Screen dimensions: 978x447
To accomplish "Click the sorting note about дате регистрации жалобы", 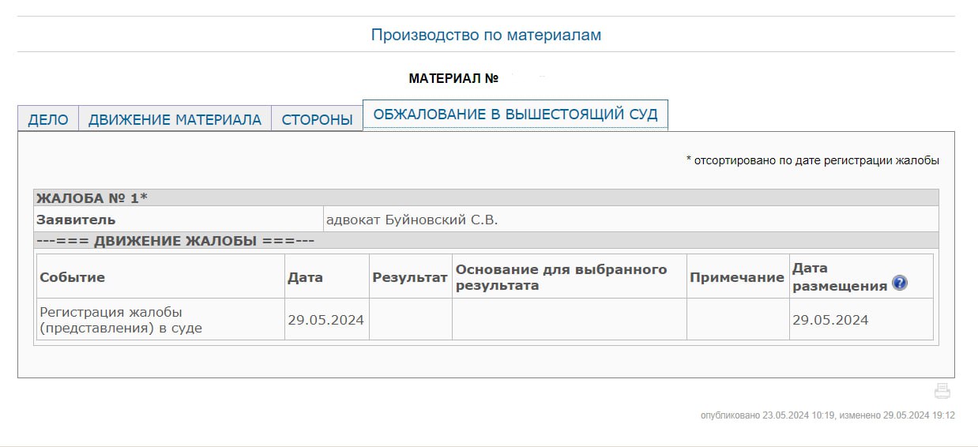I will 812,161.
